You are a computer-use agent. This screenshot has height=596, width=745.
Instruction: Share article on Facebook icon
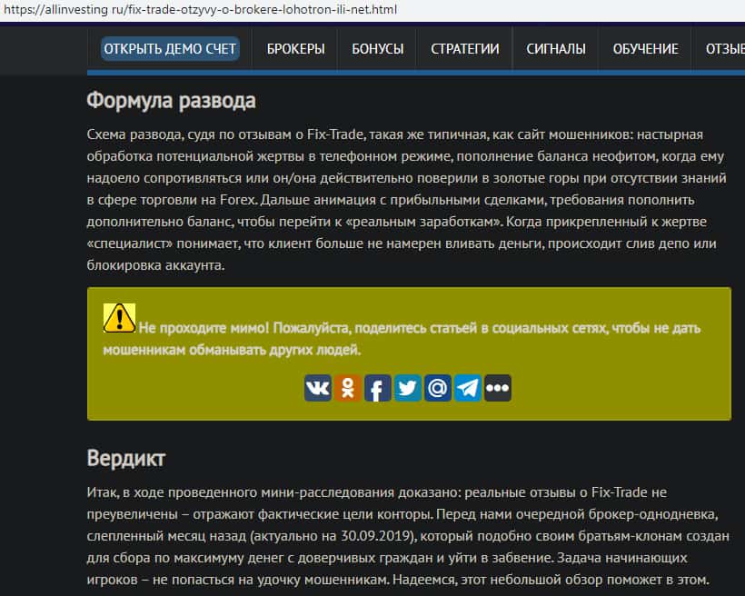click(x=377, y=388)
